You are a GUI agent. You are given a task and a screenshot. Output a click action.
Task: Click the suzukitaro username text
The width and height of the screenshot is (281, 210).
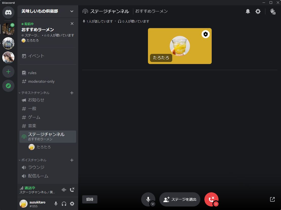click(37, 202)
